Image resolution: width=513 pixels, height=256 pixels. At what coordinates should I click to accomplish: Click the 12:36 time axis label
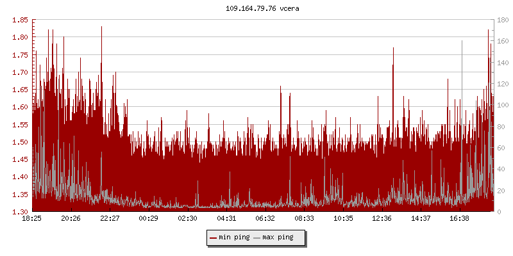pos(382,218)
